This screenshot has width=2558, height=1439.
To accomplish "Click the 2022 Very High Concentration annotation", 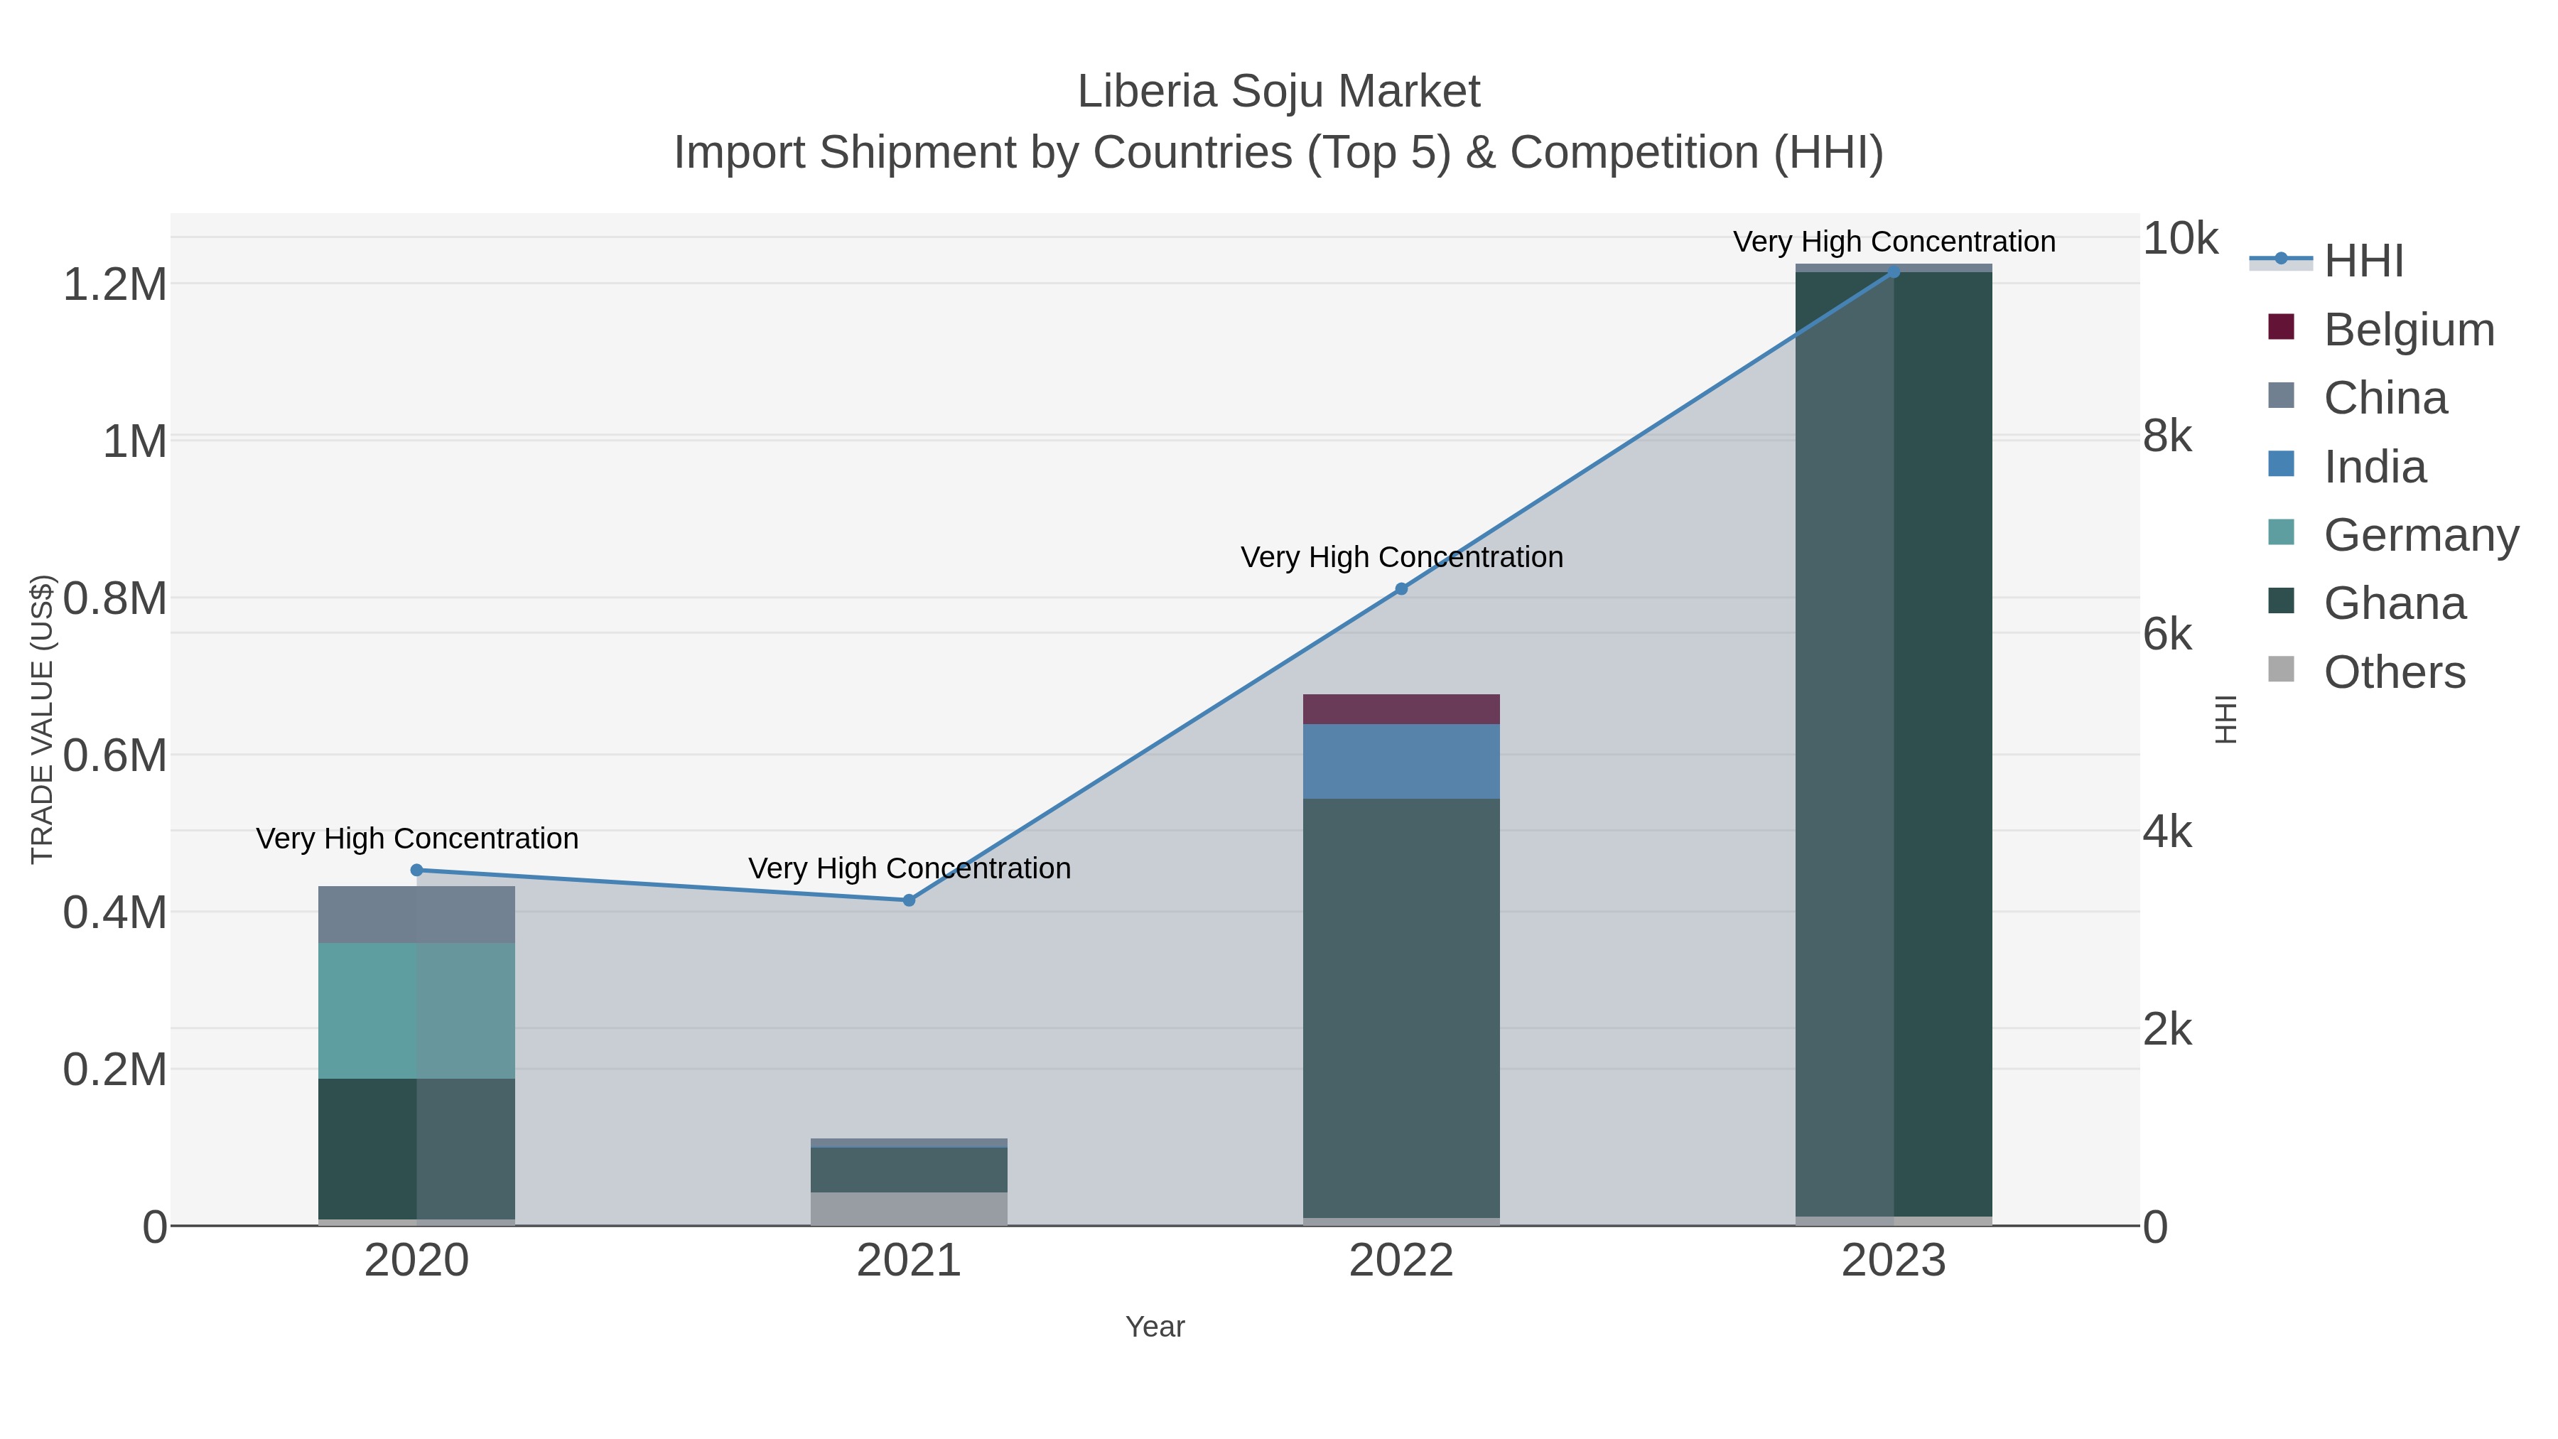I will coord(1401,557).
